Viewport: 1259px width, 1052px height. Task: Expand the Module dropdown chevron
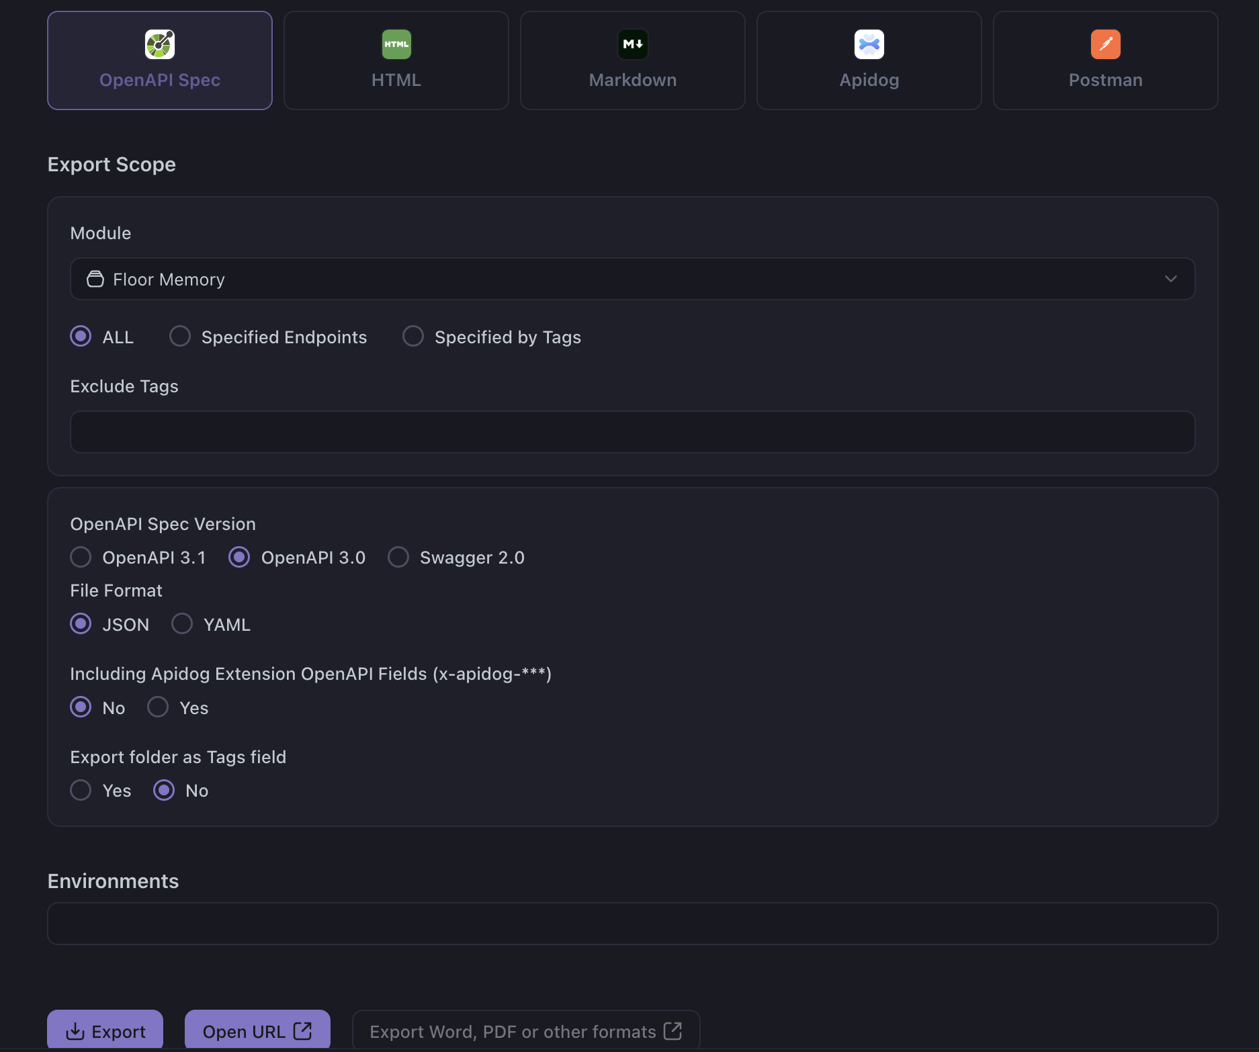(1170, 279)
